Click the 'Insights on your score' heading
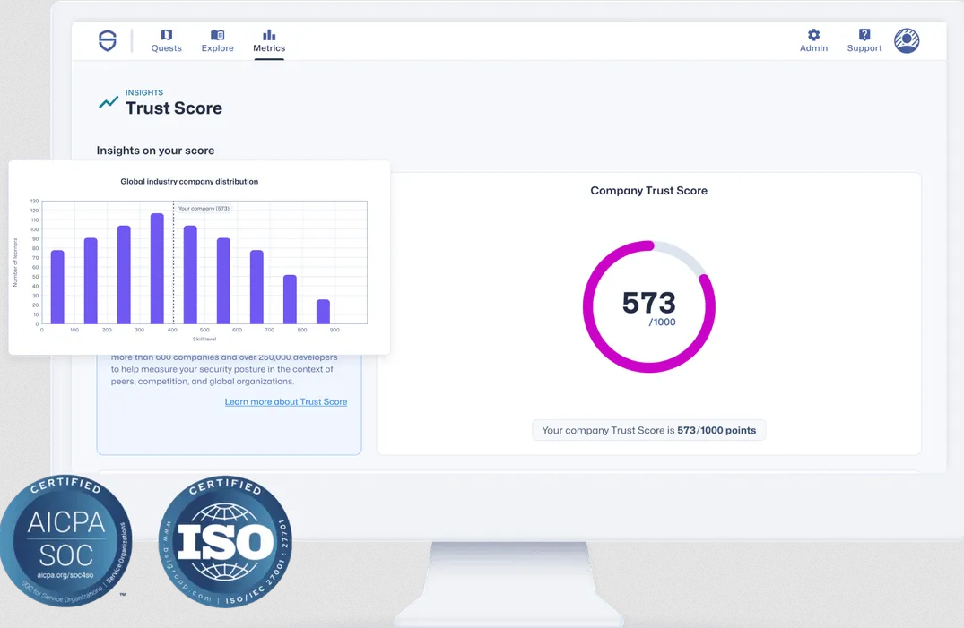964x628 pixels. (x=155, y=151)
